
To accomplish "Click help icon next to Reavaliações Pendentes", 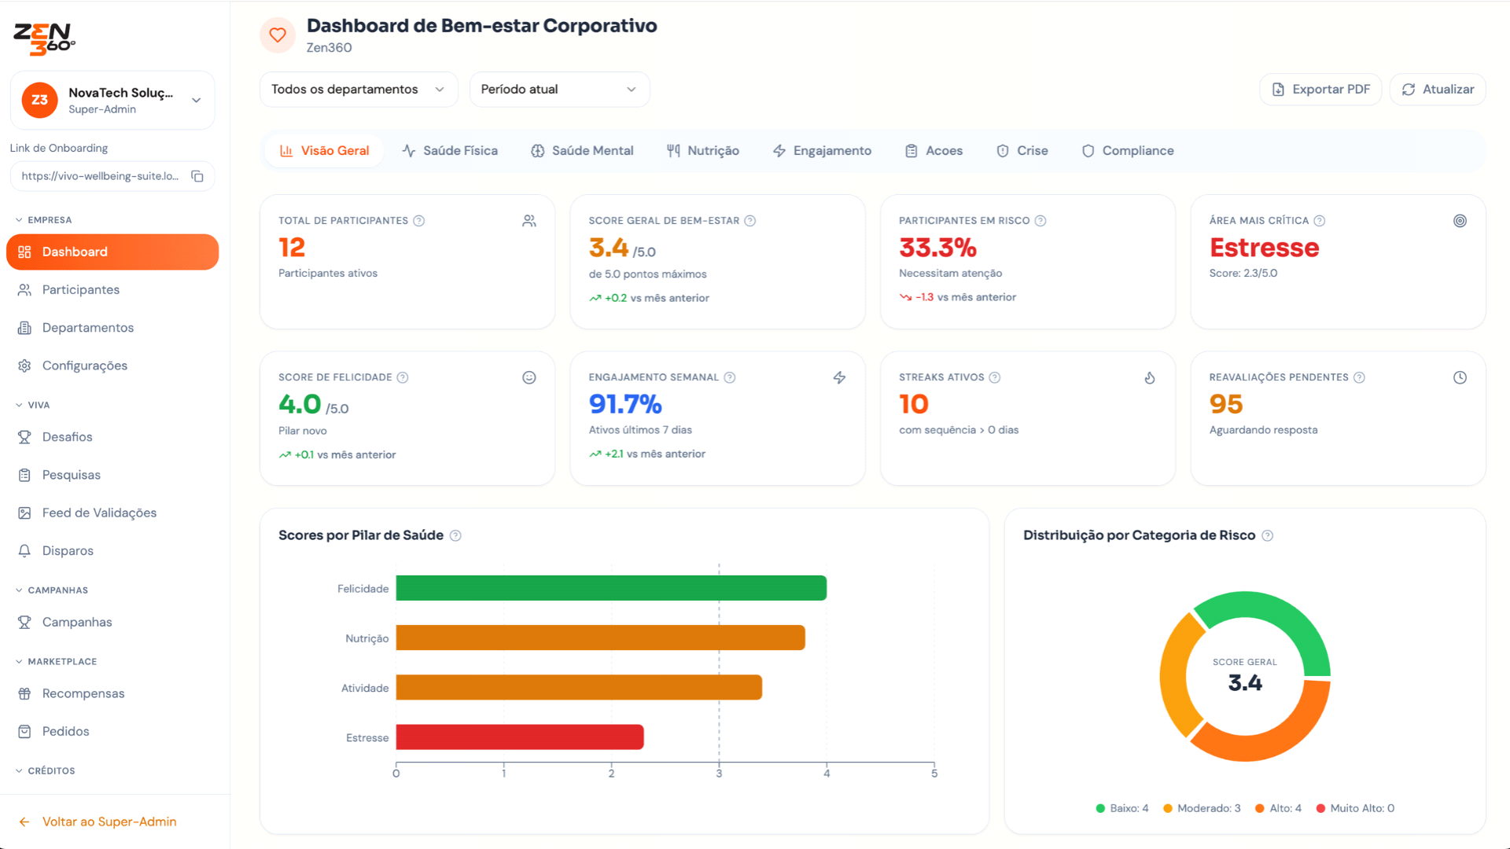I will [1359, 377].
